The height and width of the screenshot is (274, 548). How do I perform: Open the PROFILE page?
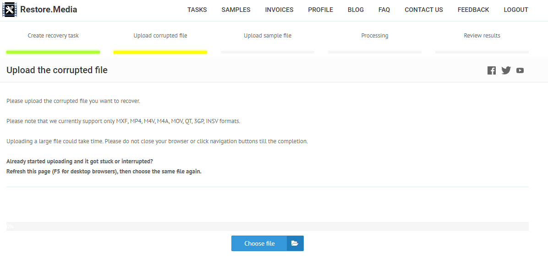coord(320,10)
